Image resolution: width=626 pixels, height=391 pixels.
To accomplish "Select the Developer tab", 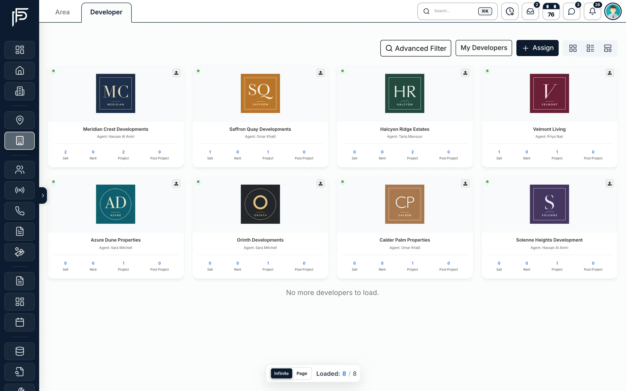I will [x=106, y=12].
